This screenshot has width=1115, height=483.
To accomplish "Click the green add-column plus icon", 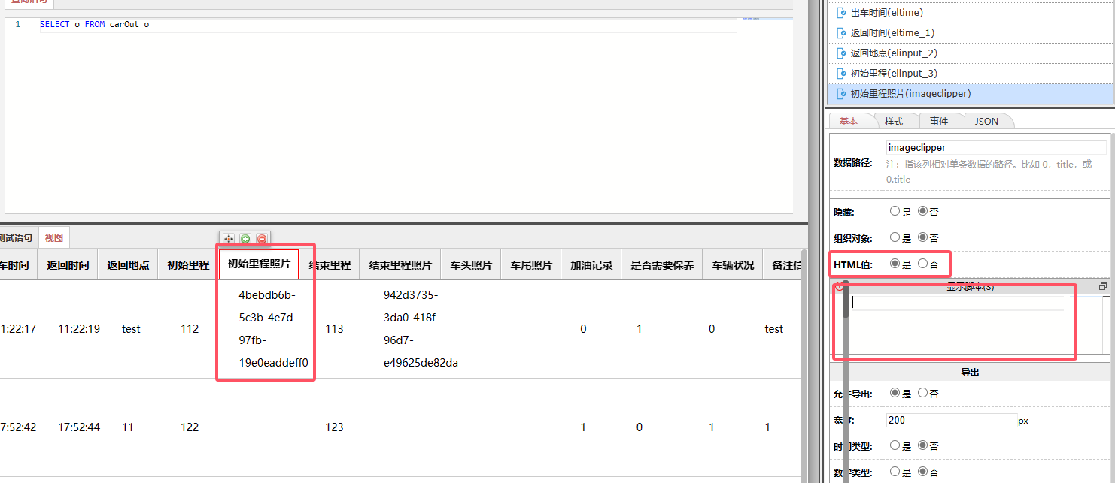I will click(245, 238).
